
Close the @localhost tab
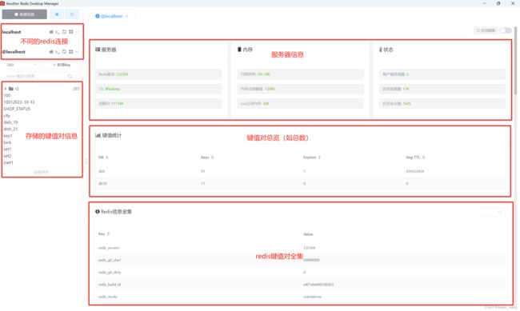coord(126,16)
